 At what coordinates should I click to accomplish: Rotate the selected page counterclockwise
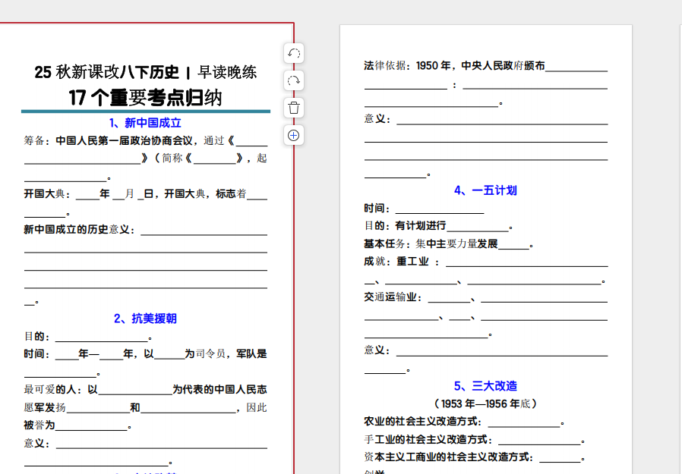click(294, 53)
